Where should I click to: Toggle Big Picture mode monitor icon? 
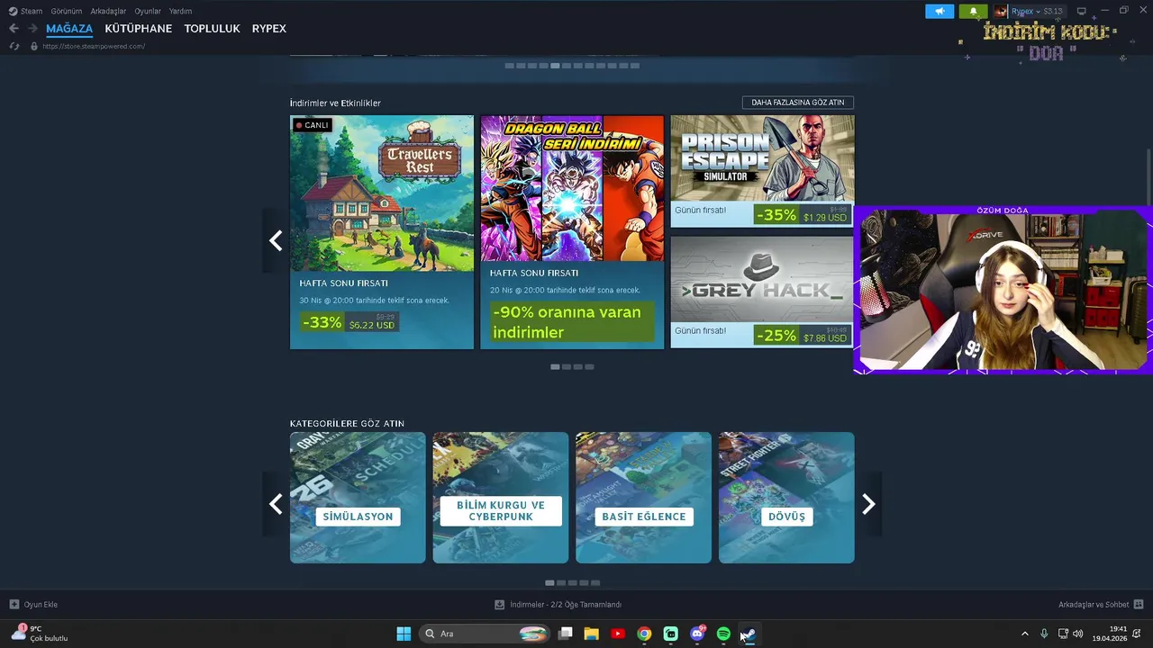(x=1082, y=12)
